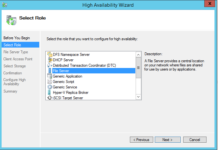218x150 pixels.
Task: Click the DFS Namespace Server icon
Action: click(50, 55)
